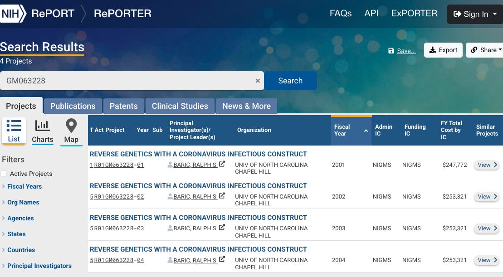The width and height of the screenshot is (503, 277).
Task: Open the Clinical Studies tab
Action: pos(180,106)
